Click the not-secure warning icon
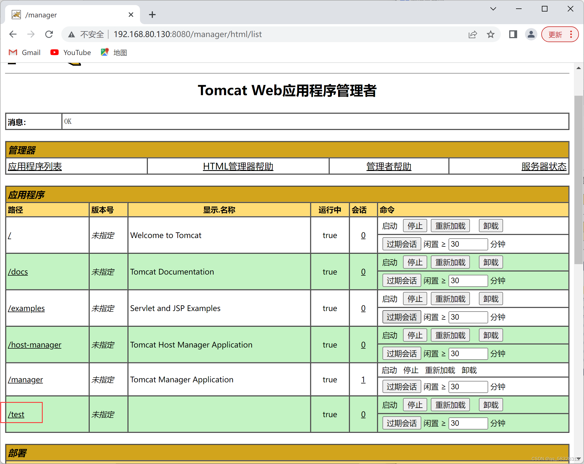This screenshot has height=464, width=584. pos(72,34)
